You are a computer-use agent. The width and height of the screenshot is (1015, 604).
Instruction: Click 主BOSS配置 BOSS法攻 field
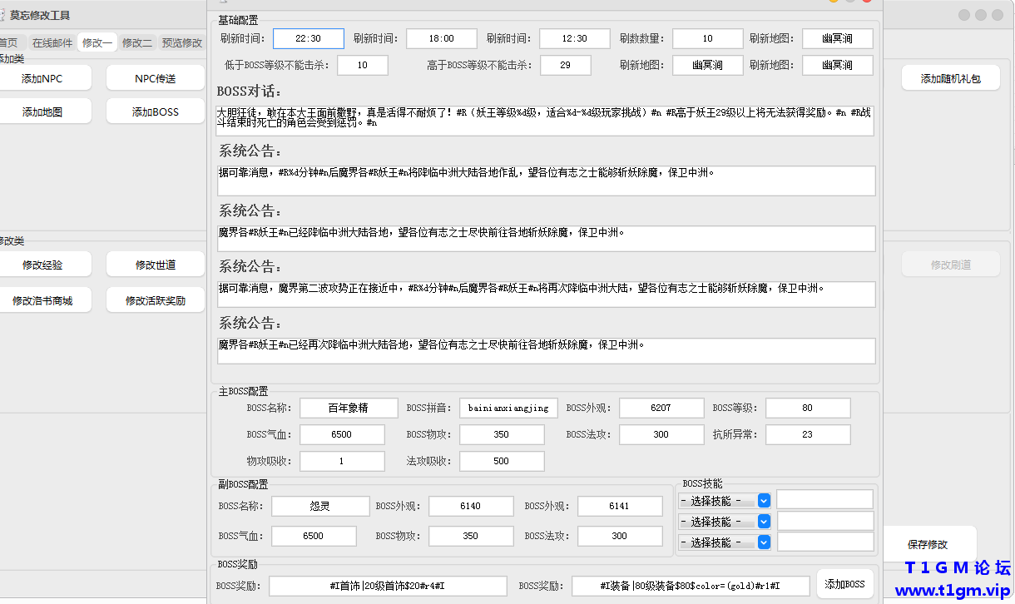click(661, 434)
